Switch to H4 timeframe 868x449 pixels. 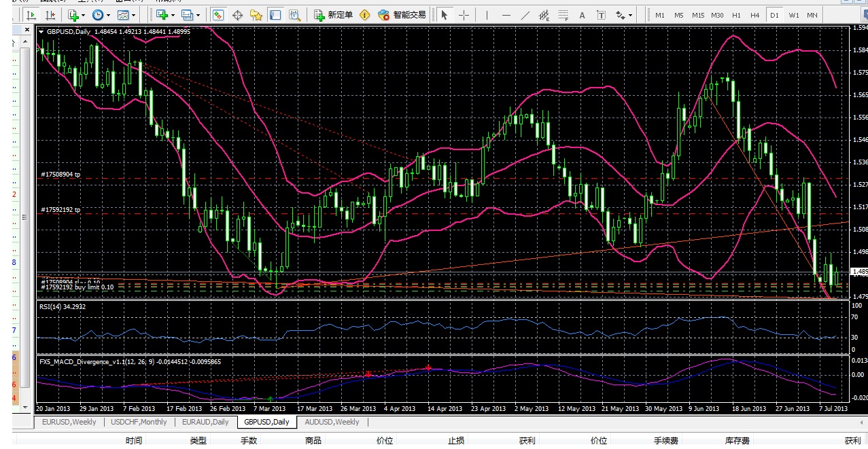coord(755,15)
